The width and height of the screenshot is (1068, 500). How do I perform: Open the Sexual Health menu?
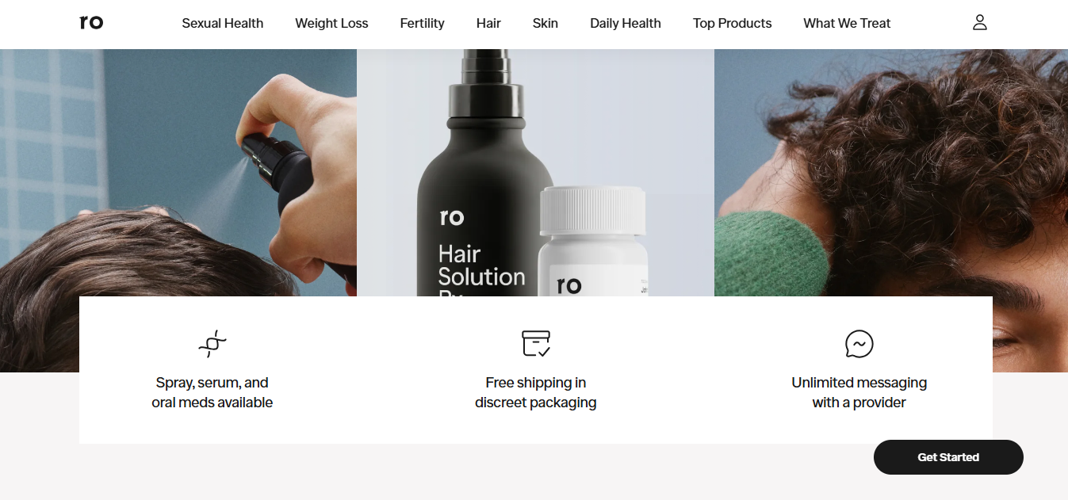(x=223, y=24)
